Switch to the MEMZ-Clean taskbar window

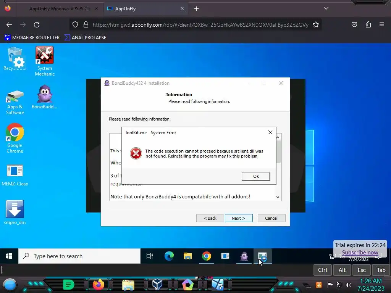[225, 256]
